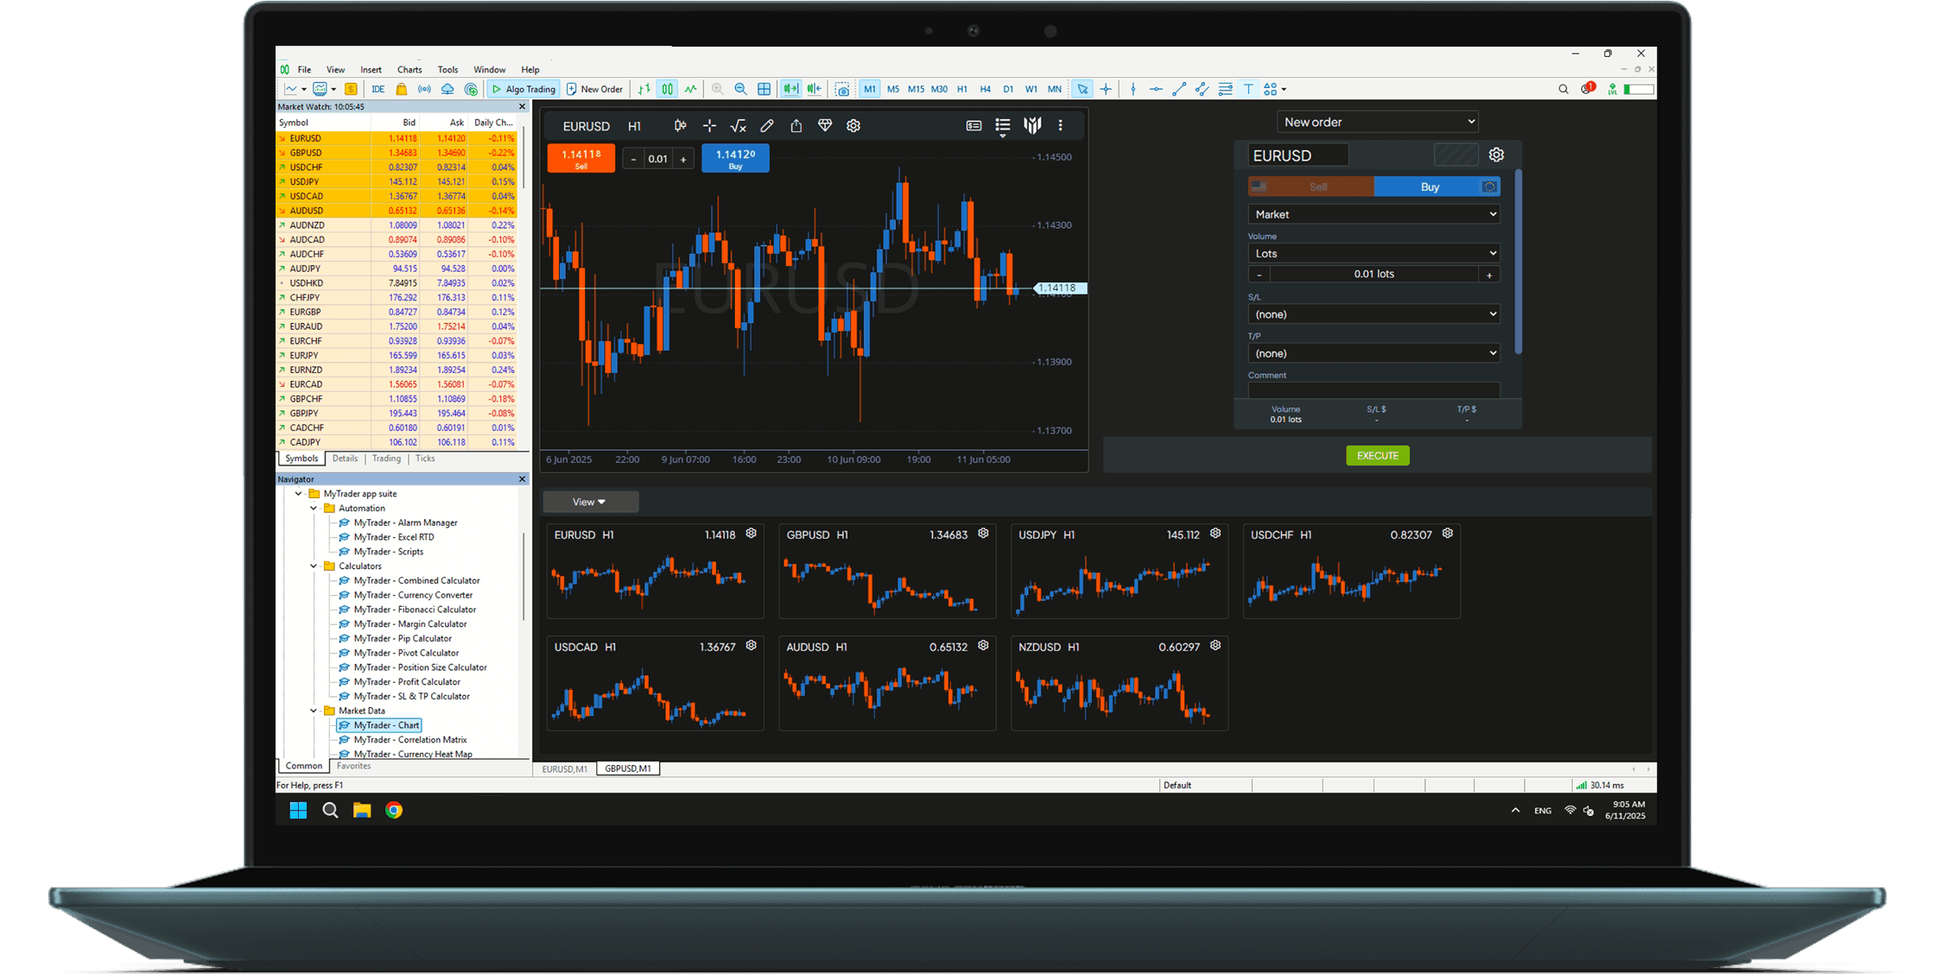
Task: Select the drawing pencil tool on the chart
Action: pyautogui.click(x=767, y=126)
